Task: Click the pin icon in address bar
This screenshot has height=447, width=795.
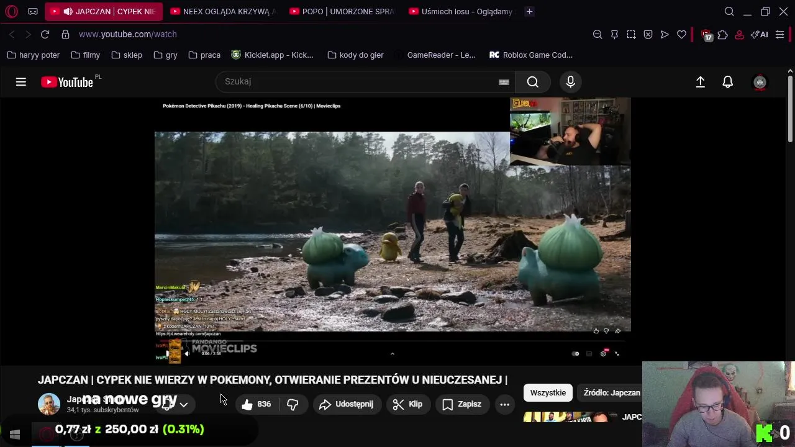Action: 614,34
